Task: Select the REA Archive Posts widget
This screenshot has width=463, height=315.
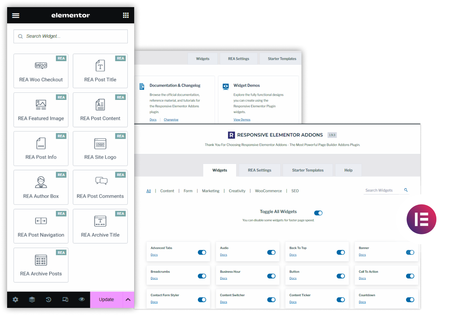Action: pyautogui.click(x=41, y=265)
